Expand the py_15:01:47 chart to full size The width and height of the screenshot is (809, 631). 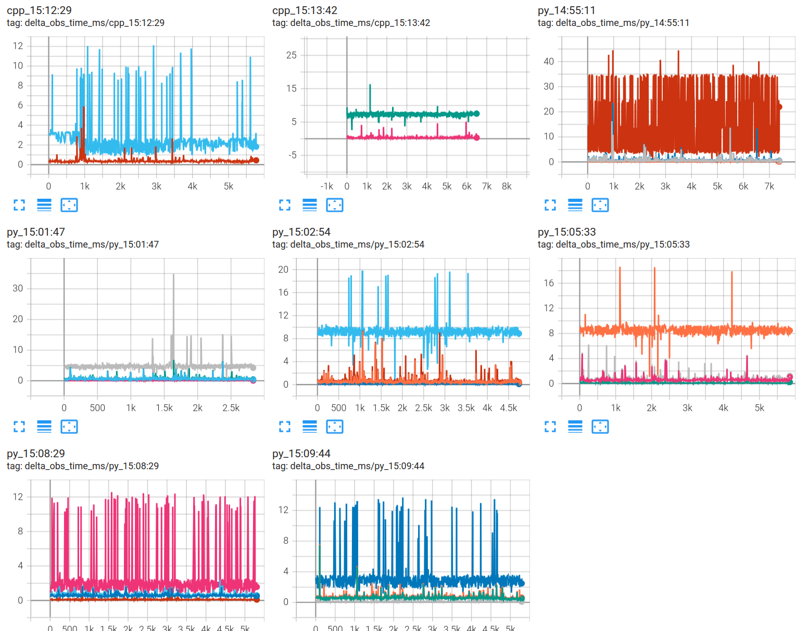[19, 427]
